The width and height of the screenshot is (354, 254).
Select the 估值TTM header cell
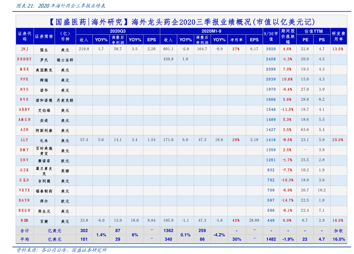(x=313, y=31)
